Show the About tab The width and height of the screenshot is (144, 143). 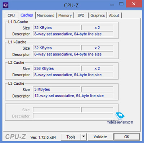tap(114, 15)
